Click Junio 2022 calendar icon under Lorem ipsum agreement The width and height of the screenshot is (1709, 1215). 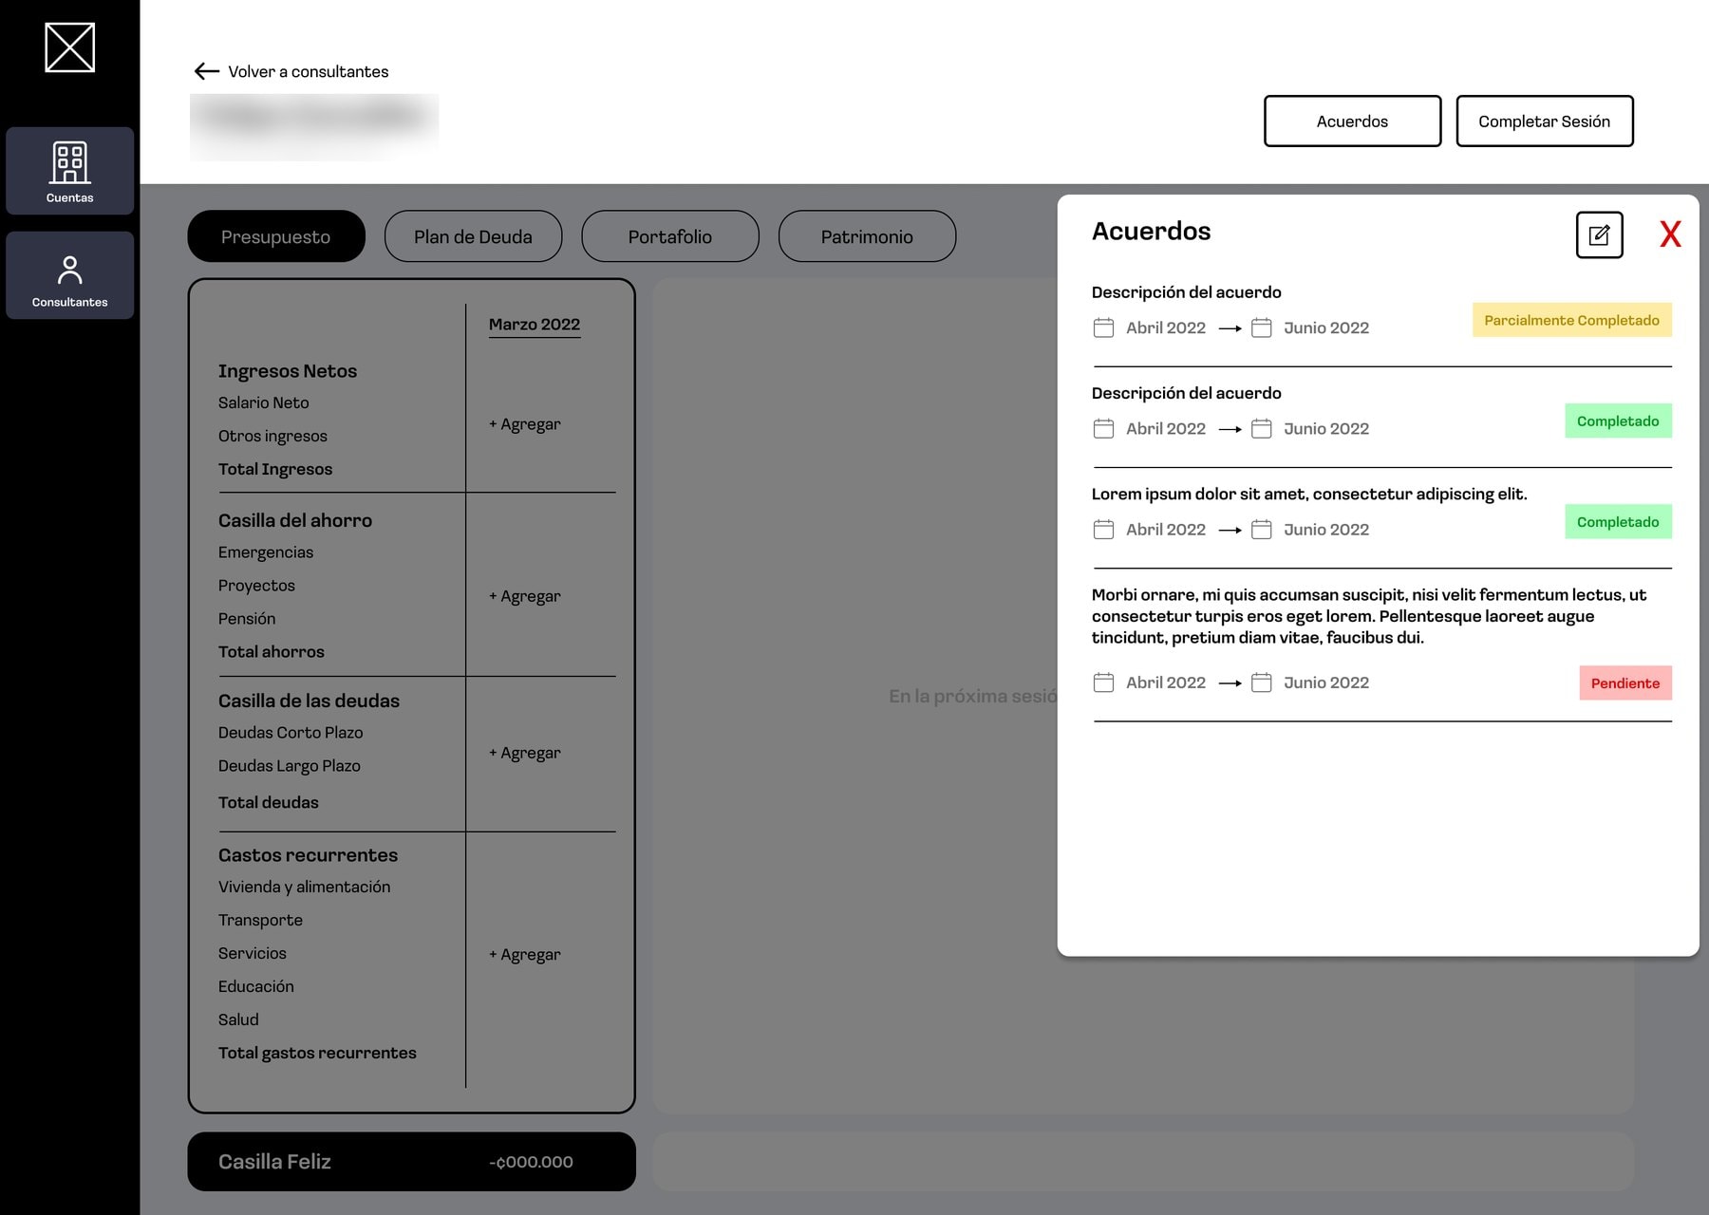1261,529
